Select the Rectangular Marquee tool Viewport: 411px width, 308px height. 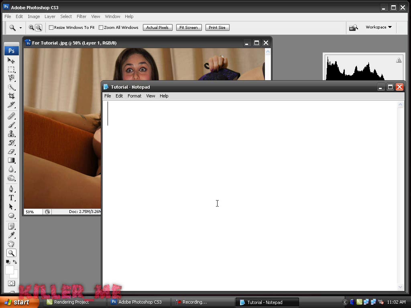11,69
